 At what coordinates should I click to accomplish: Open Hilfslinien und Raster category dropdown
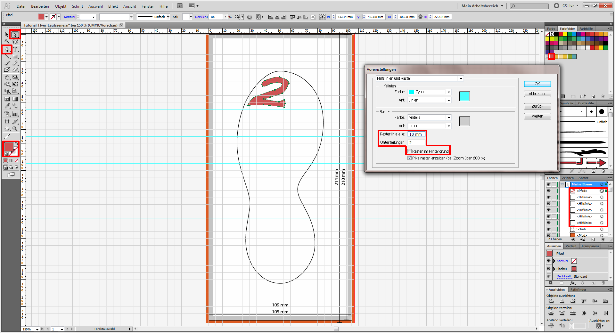[x=419, y=78]
